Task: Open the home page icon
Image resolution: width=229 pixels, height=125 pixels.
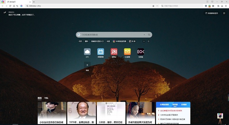Action: (14, 6)
